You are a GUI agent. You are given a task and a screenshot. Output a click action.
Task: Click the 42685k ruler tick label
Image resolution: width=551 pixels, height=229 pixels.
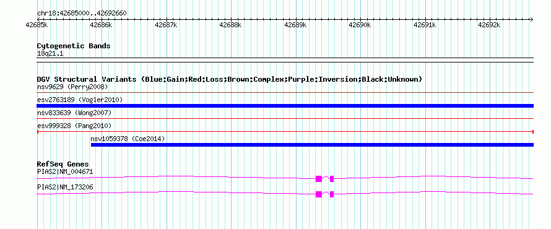coord(37,25)
